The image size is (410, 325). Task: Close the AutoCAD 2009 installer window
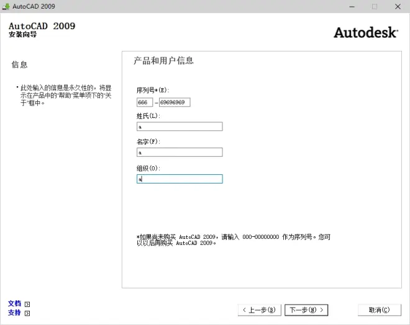[398, 7]
